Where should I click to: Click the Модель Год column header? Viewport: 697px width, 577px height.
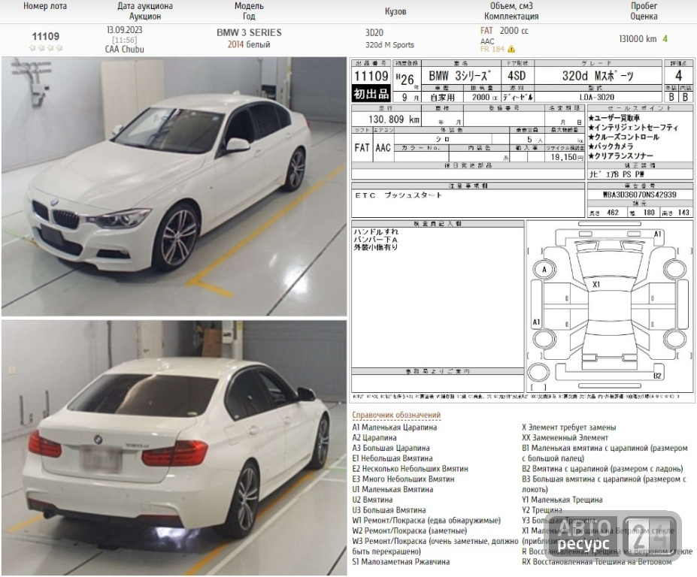pyautogui.click(x=249, y=11)
